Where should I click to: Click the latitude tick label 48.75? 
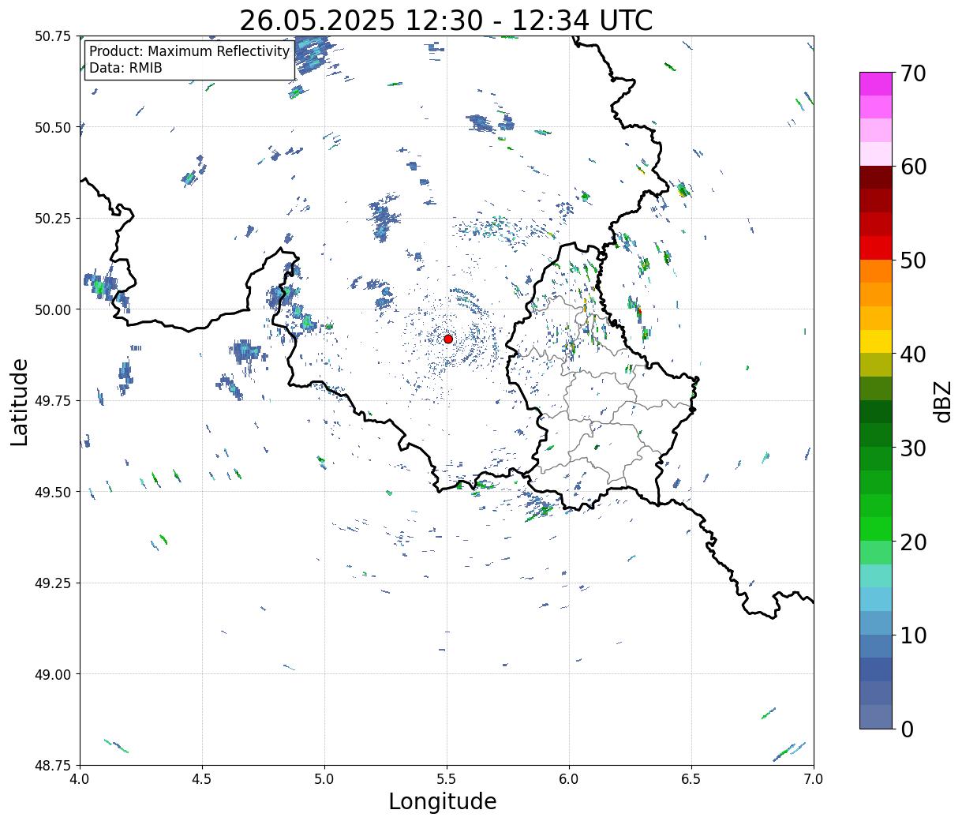(x=53, y=765)
